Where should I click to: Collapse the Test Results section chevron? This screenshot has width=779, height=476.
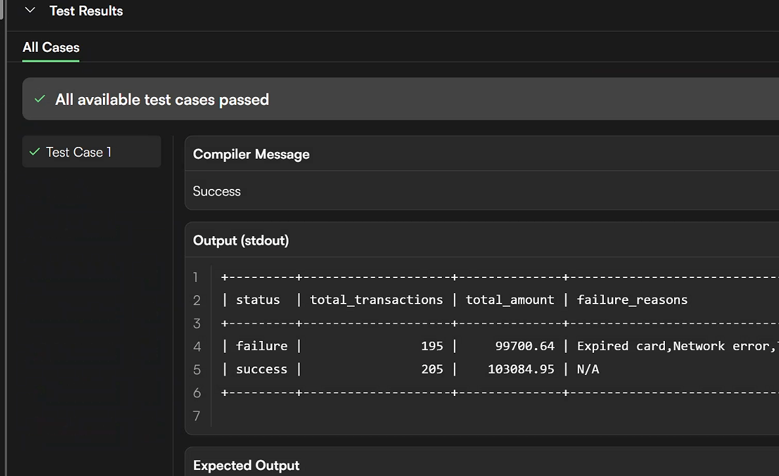point(30,10)
